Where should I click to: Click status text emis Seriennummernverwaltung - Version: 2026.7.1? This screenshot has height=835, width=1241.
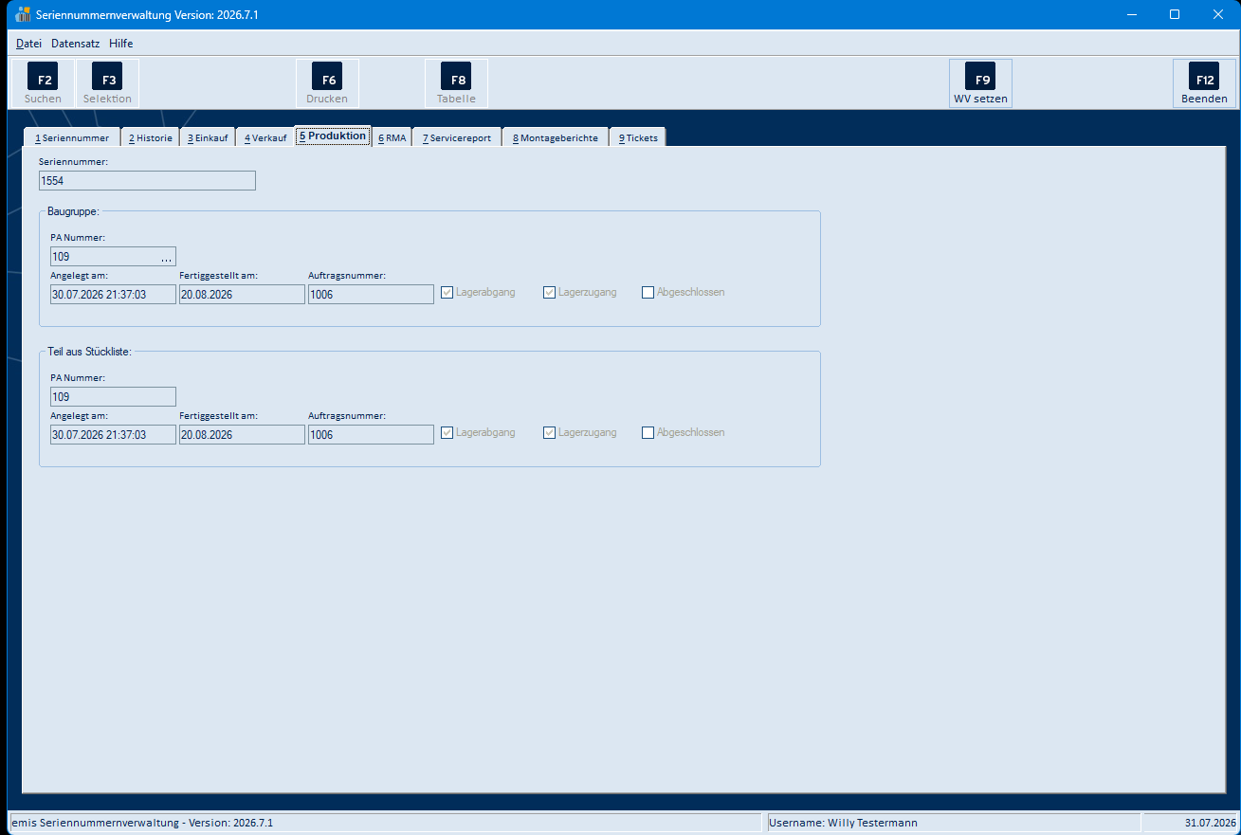[x=142, y=823]
